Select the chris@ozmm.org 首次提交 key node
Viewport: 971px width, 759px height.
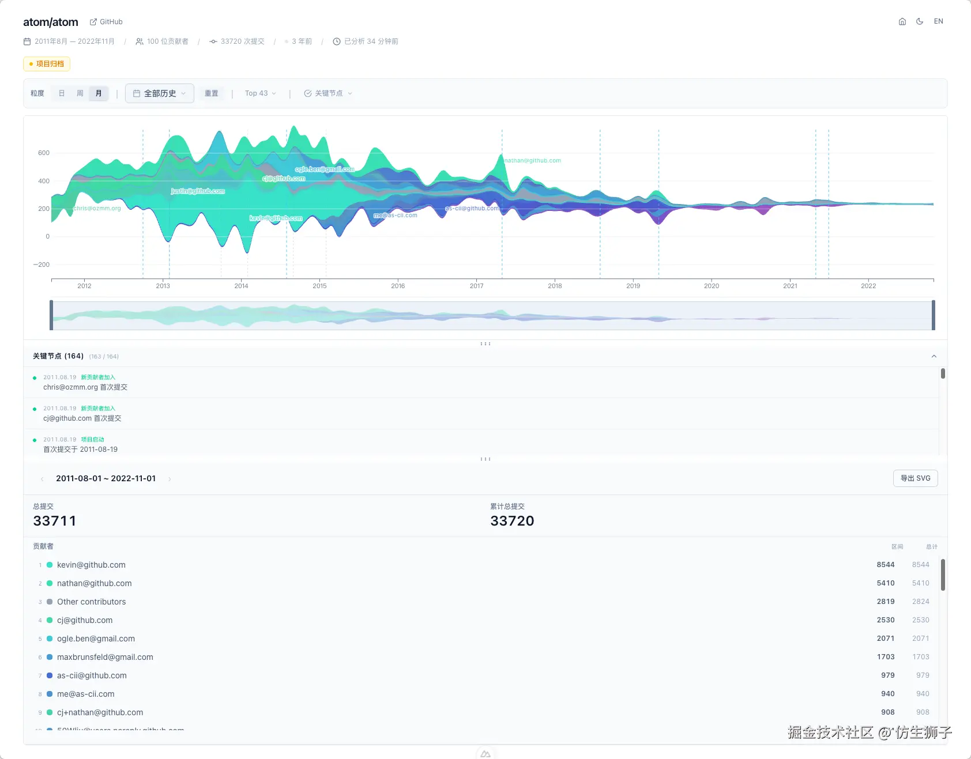[481, 382]
